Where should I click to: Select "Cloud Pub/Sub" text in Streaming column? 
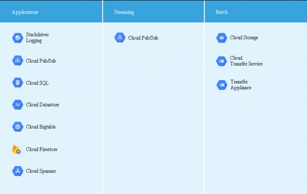point(143,38)
